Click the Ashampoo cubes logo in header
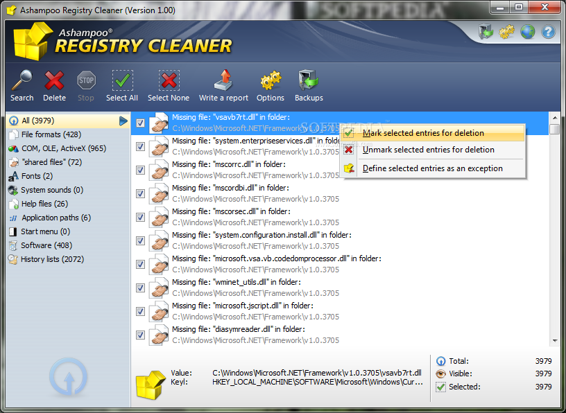Screen dimensions: 566x413 pyautogui.click(x=33, y=42)
